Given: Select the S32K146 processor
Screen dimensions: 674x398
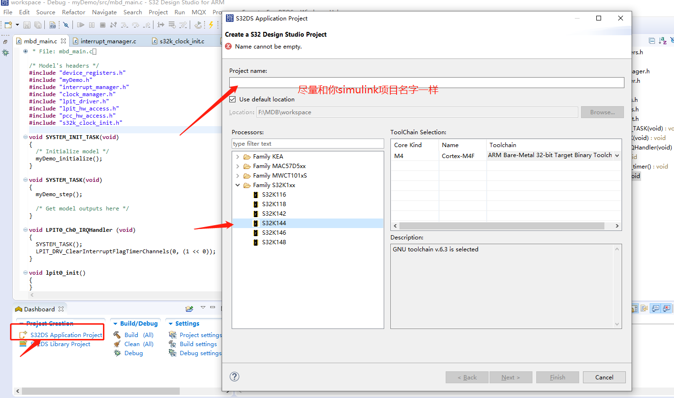Looking at the screenshot, I should coord(274,233).
